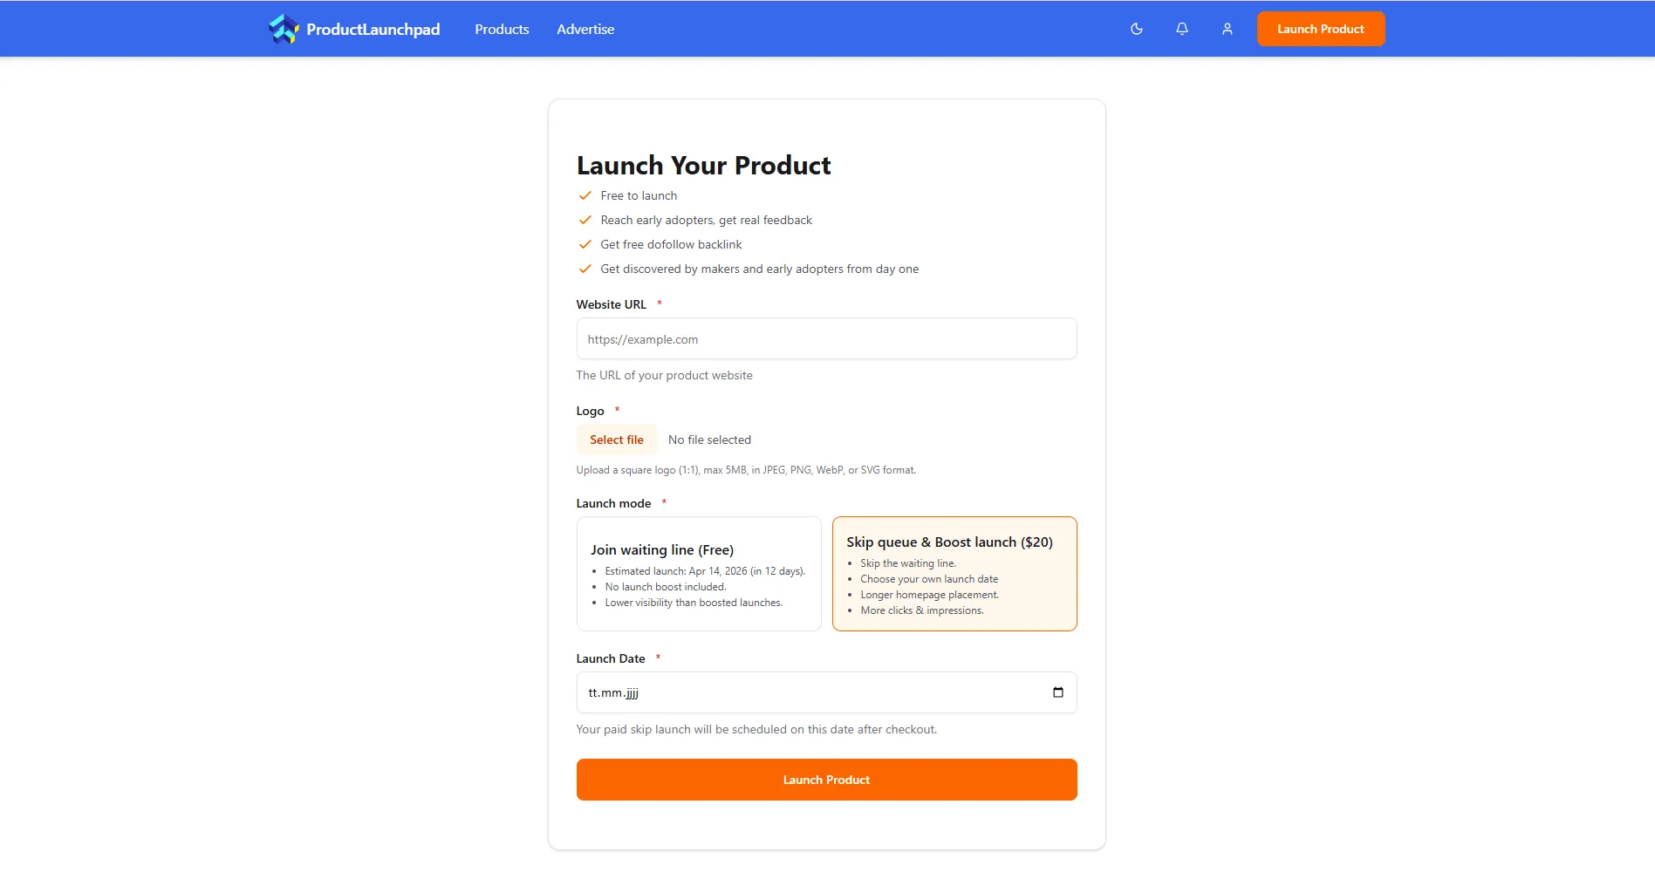This screenshot has height=893, width=1655.
Task: Focus the Website URL input field
Action: [x=826, y=339]
